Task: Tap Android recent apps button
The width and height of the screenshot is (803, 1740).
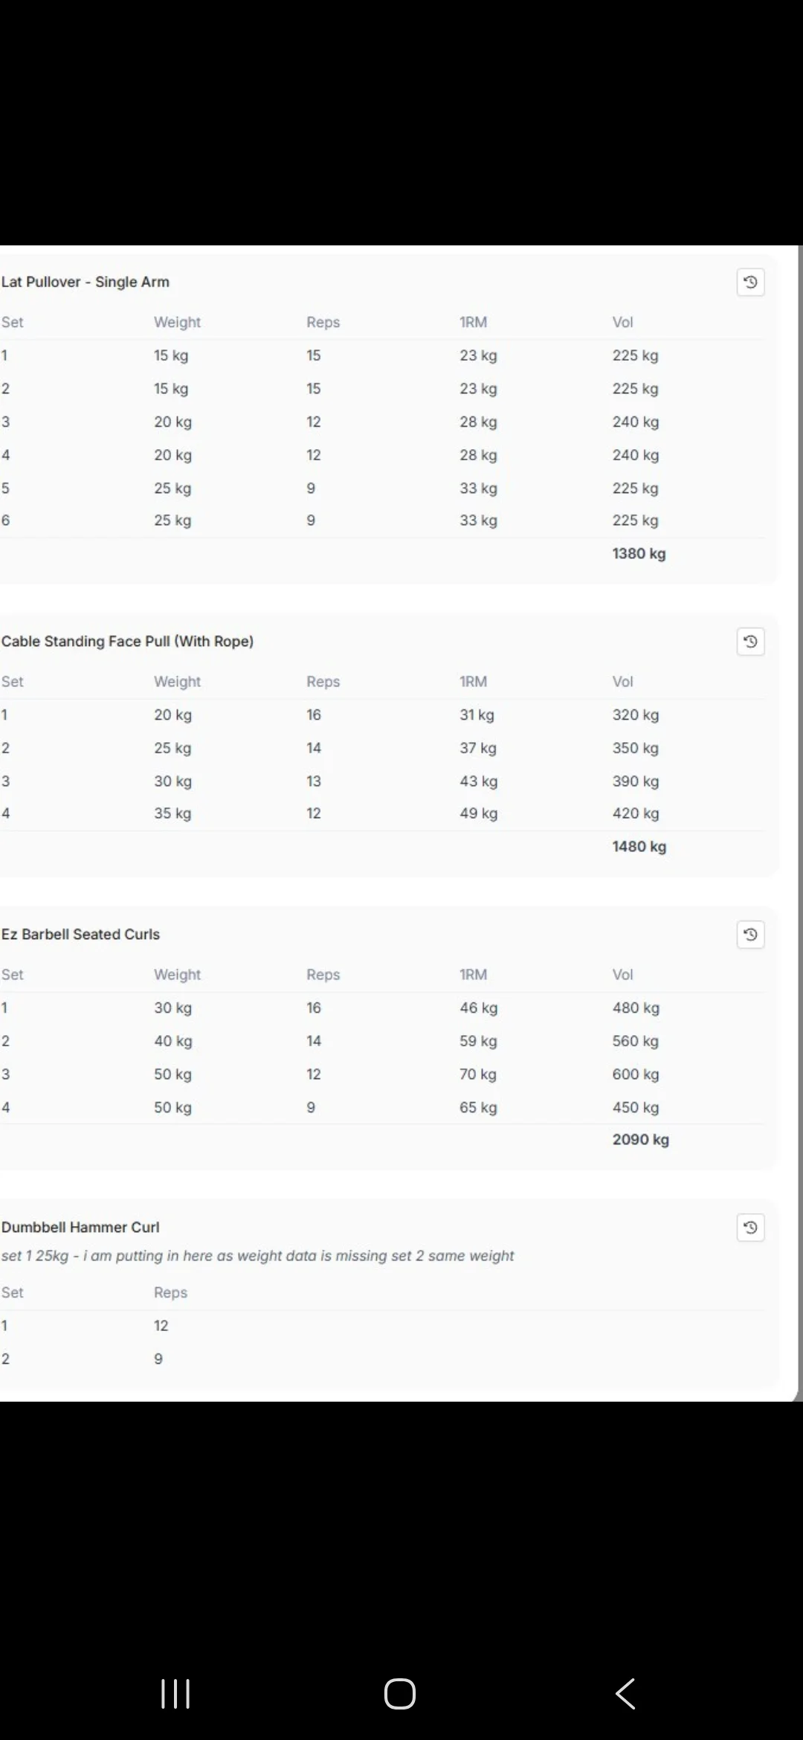Action: coord(175,1694)
